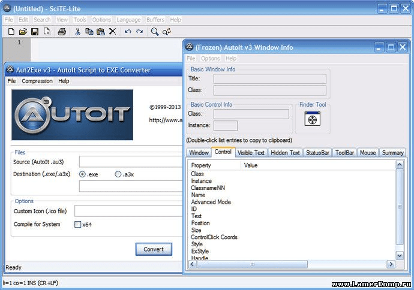This screenshot has height=290, width=414.
Task: Print the document with the printer icon
Action: pos(61,32)
